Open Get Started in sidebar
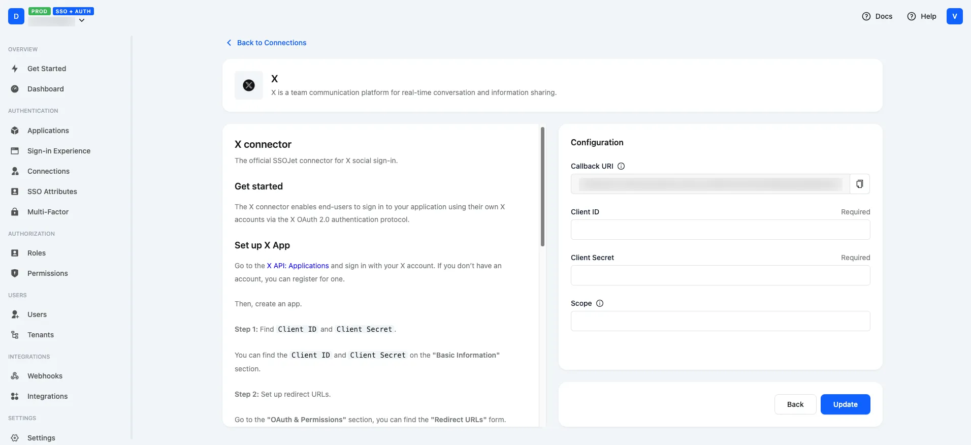 (x=47, y=69)
